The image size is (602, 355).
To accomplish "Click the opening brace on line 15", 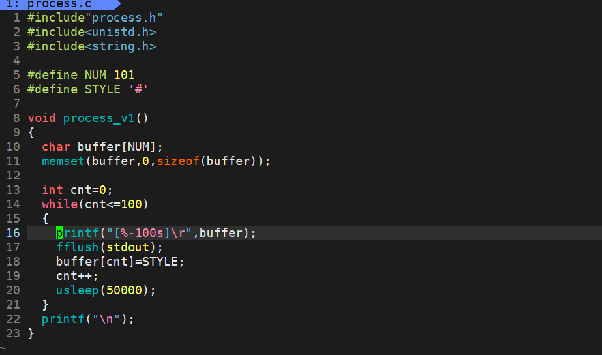I will tap(45, 219).
